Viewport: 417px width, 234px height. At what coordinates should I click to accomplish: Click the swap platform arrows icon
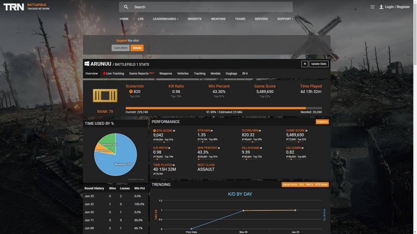pos(304,64)
